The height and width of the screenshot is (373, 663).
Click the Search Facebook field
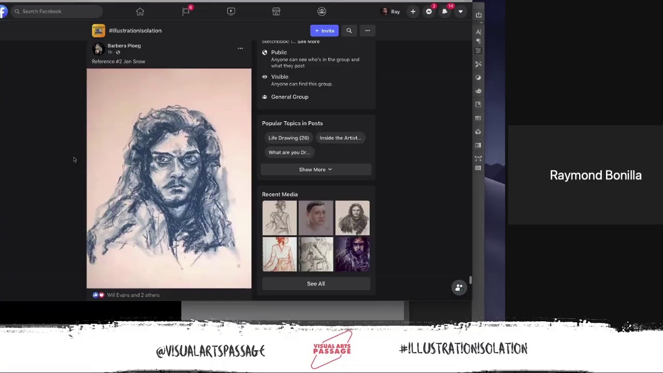[x=56, y=11]
